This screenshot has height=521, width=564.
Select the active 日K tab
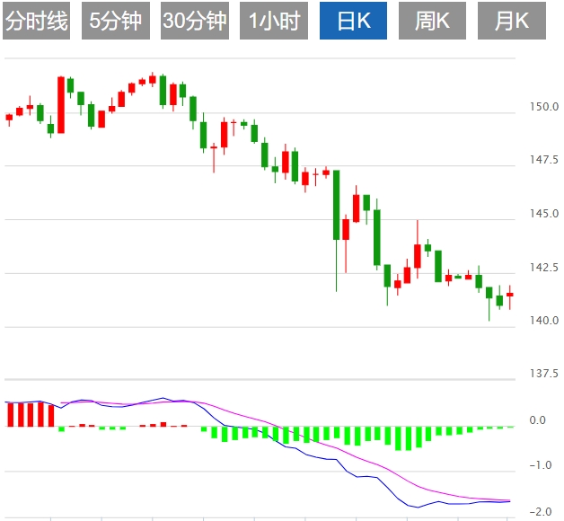coord(353,21)
